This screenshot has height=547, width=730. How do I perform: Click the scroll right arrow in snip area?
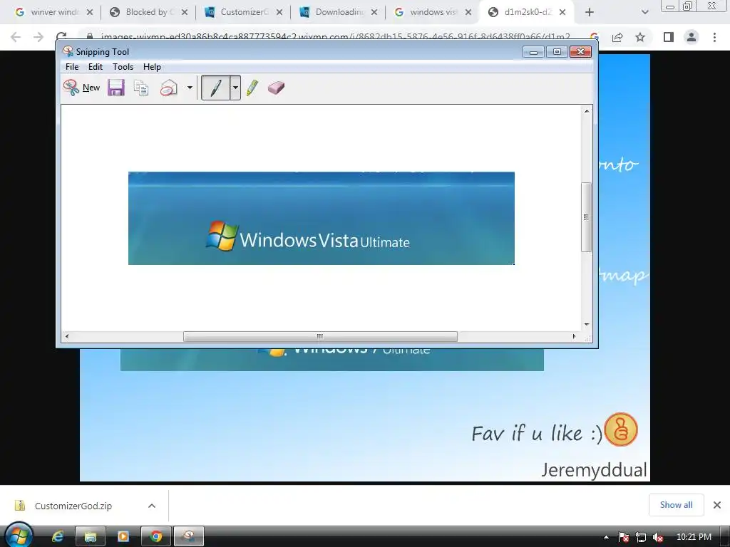point(574,336)
